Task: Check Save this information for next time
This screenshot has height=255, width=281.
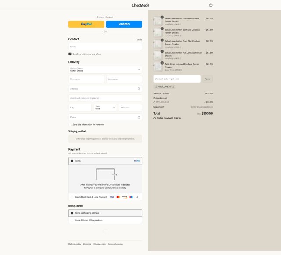Action: (70, 124)
